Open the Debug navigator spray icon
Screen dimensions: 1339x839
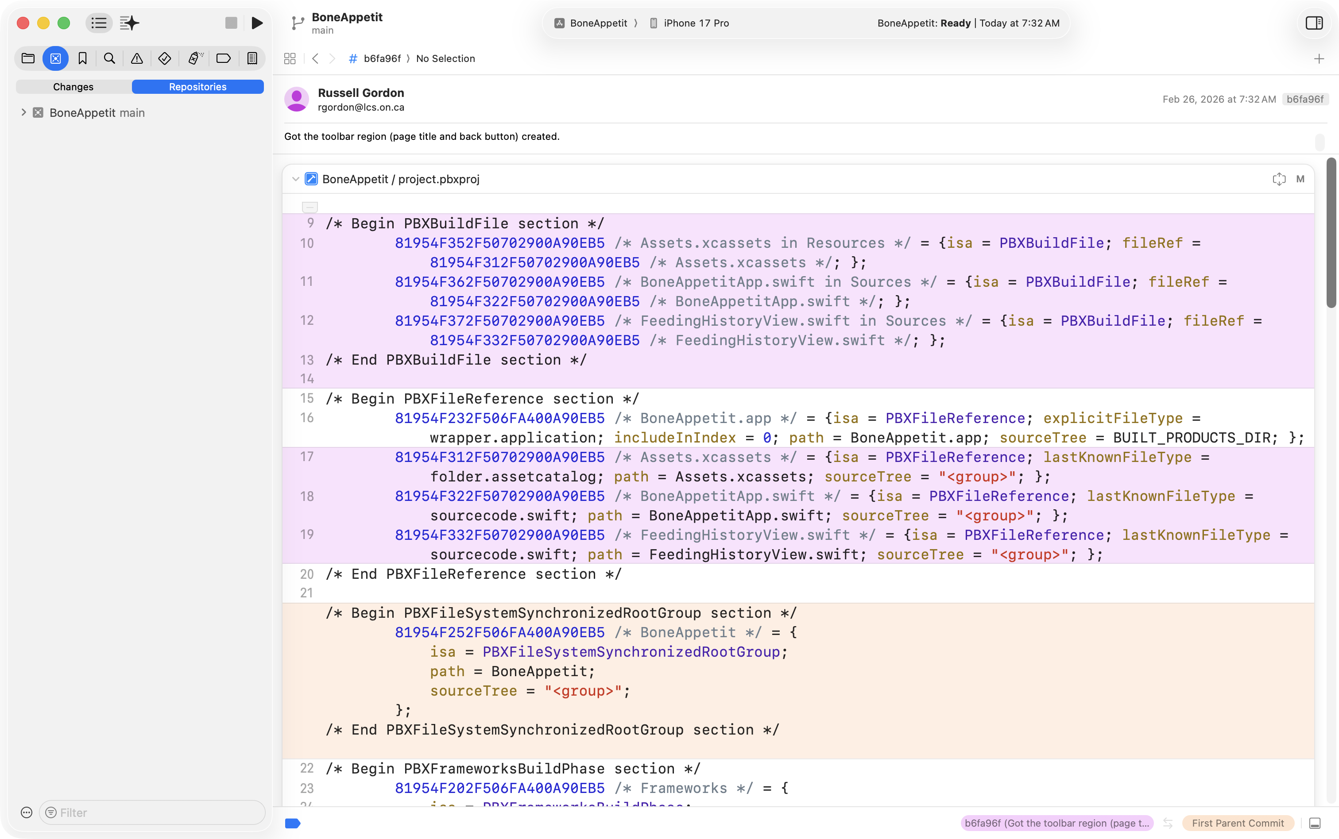point(195,58)
